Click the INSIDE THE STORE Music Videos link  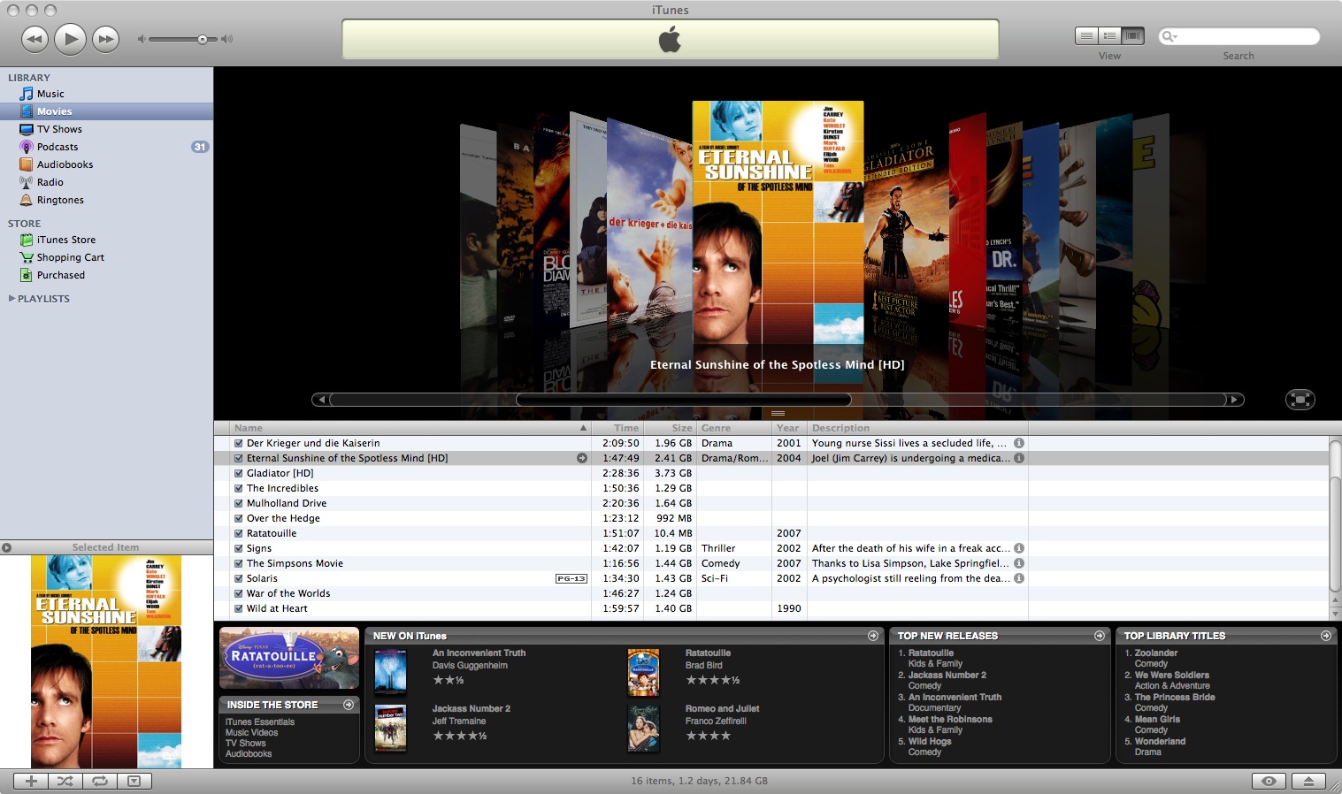[x=252, y=732]
